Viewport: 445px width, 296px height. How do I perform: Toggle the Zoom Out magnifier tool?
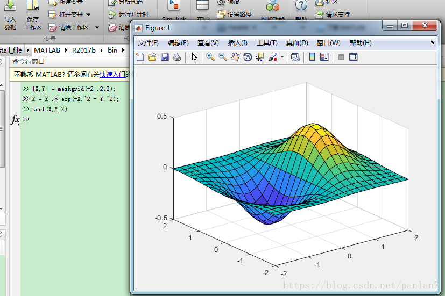[223, 57]
